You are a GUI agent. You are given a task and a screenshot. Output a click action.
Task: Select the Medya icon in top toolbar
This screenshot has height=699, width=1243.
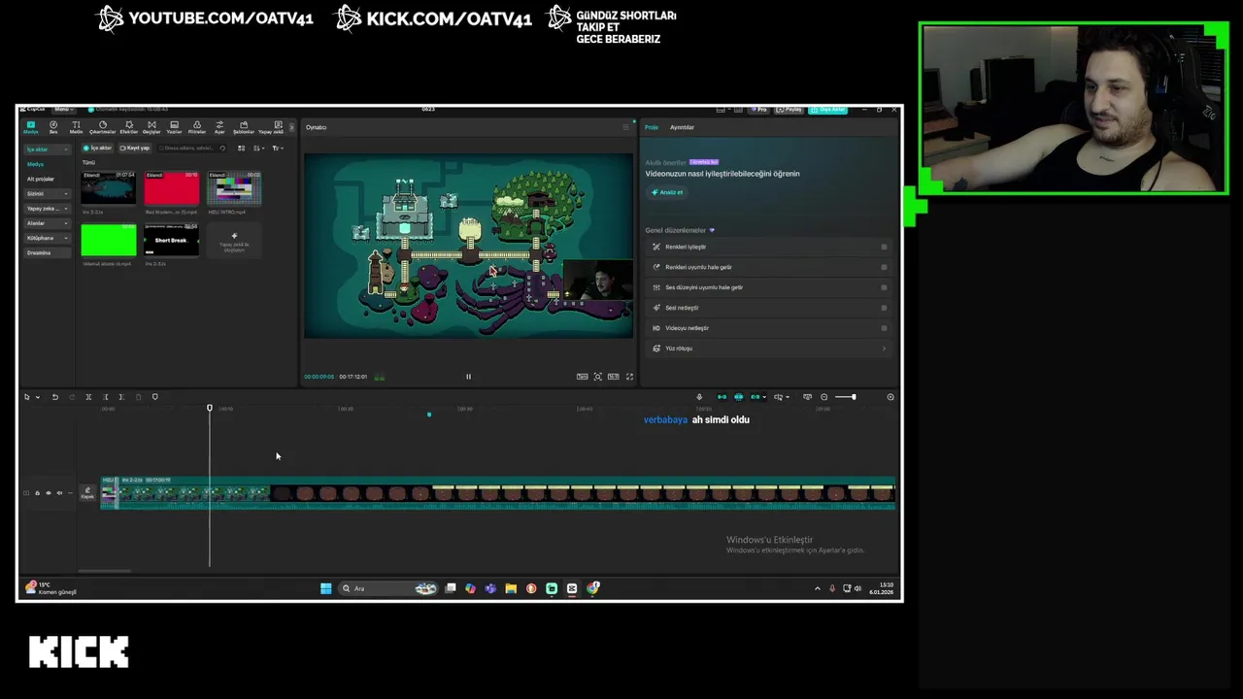pos(31,127)
